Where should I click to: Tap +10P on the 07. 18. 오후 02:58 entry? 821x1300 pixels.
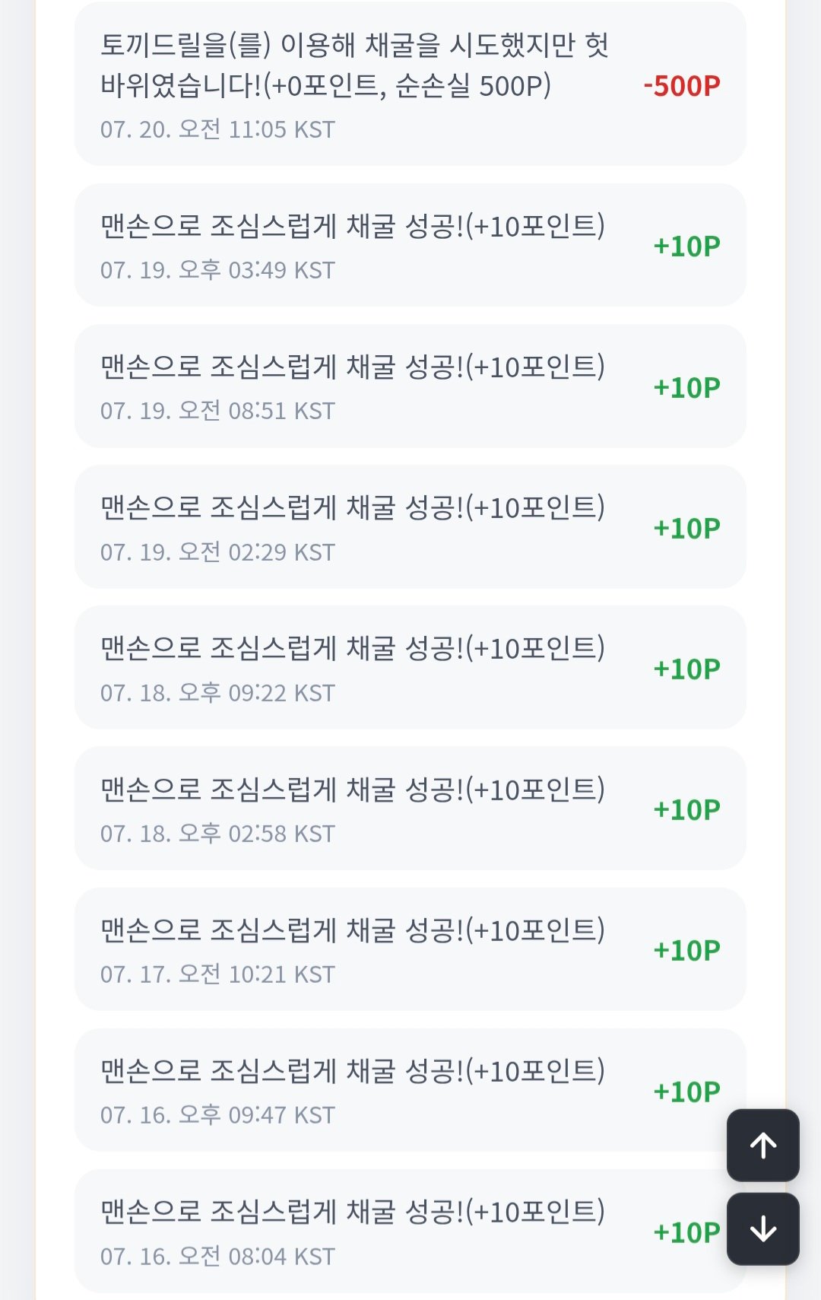pos(686,810)
